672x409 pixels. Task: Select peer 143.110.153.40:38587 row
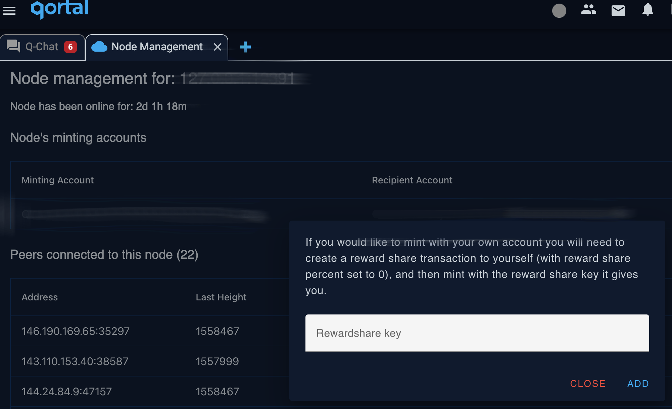click(x=150, y=361)
